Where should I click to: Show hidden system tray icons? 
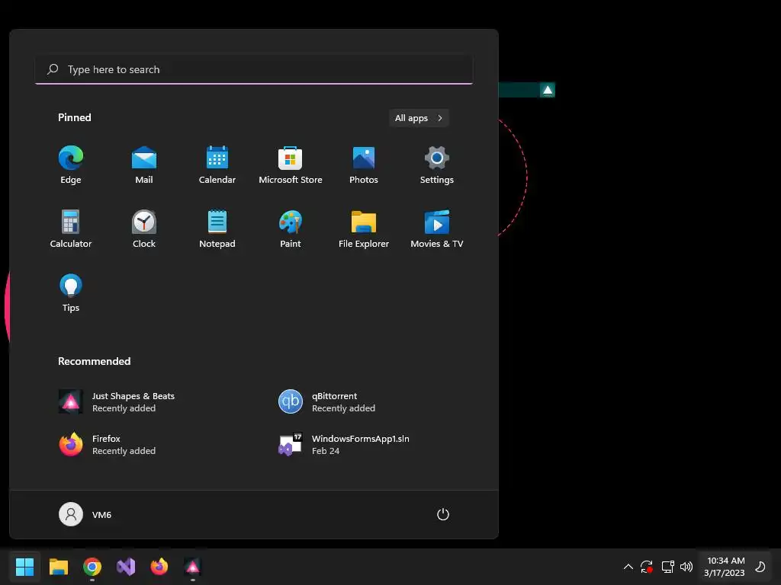coord(628,567)
